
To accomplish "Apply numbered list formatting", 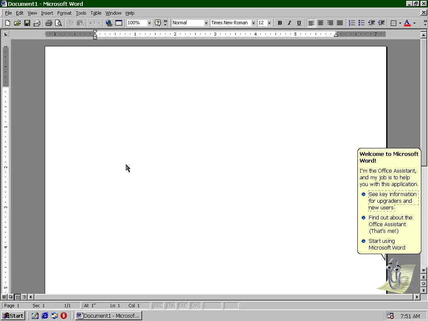I will [x=352, y=23].
